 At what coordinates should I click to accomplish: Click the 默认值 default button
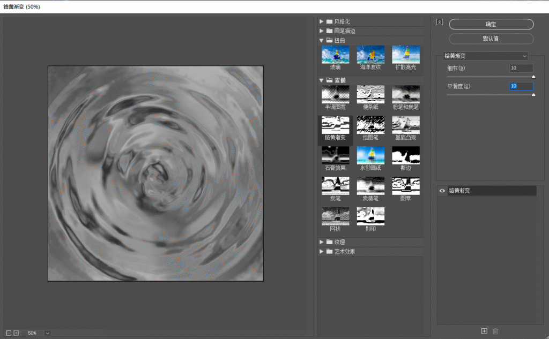coord(491,39)
